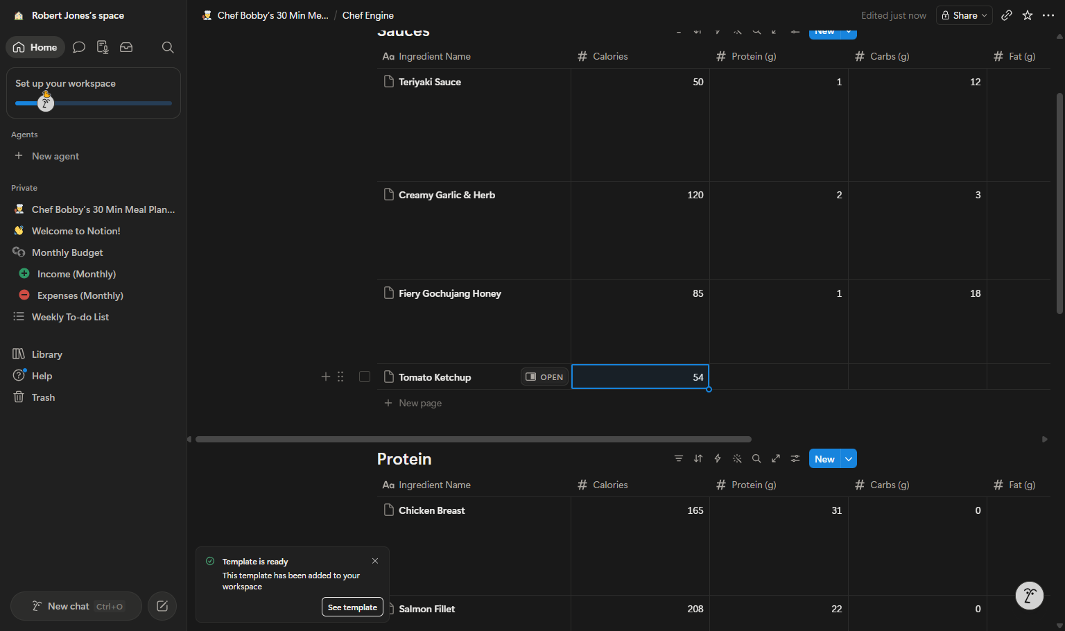Image resolution: width=1065 pixels, height=631 pixels.
Task: Search within the Protein table
Action: pyautogui.click(x=756, y=458)
